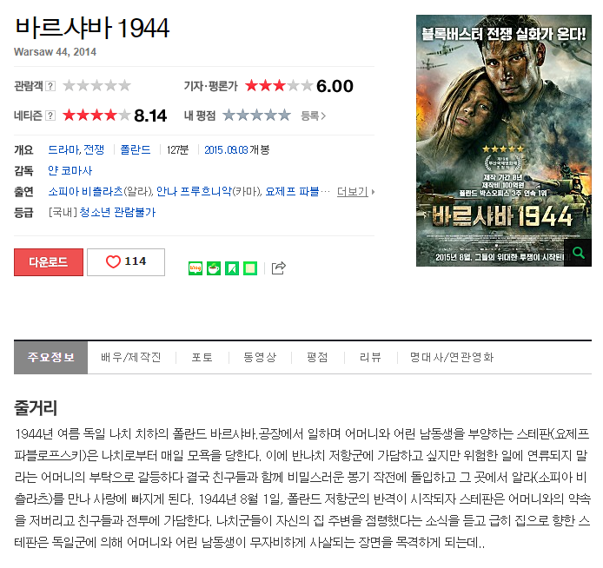Screen dimensions: 603x568
Task: Open the 등록 rating registration arrow
Action: tap(313, 116)
